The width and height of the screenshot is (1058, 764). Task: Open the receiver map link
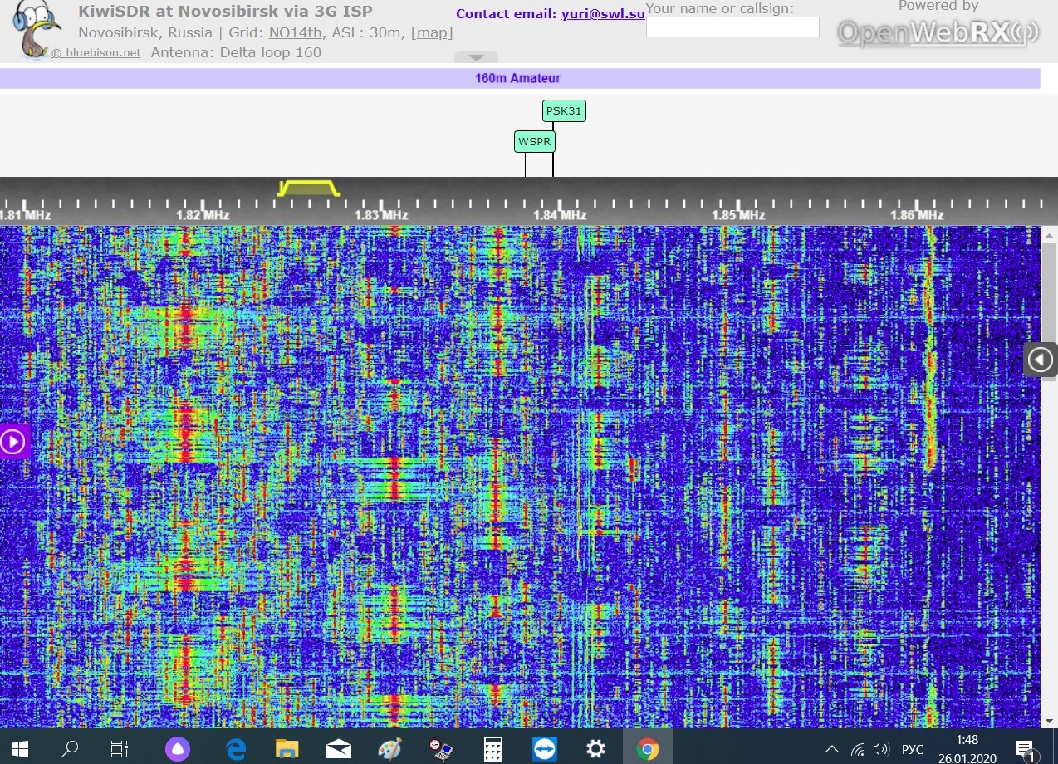pos(432,33)
